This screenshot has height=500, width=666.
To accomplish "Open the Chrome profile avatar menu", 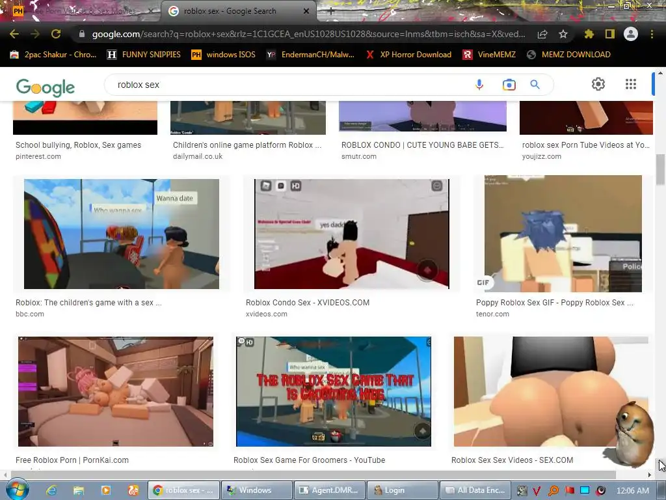I will coord(631,34).
